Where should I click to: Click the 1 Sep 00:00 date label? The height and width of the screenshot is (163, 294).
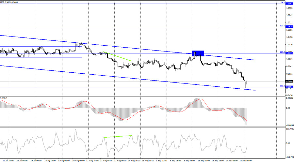(x=161, y=161)
